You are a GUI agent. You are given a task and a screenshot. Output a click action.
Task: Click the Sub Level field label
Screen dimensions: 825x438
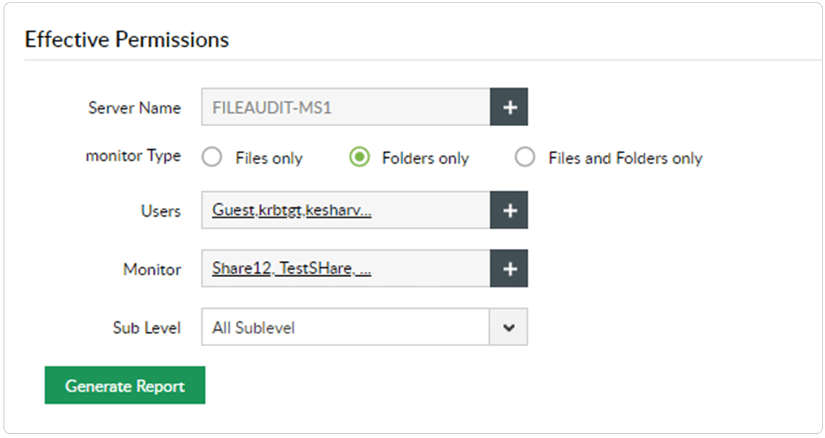pyautogui.click(x=147, y=328)
